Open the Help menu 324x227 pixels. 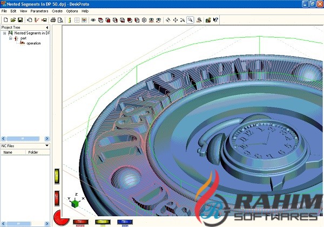85,11
